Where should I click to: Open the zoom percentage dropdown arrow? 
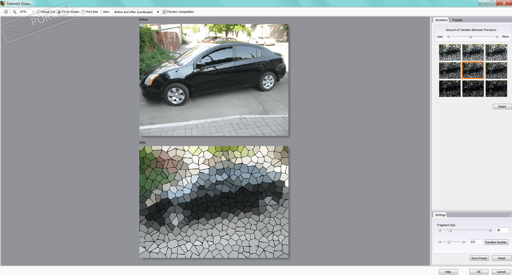[x=33, y=12]
